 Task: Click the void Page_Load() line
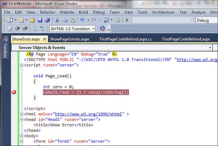(52, 76)
